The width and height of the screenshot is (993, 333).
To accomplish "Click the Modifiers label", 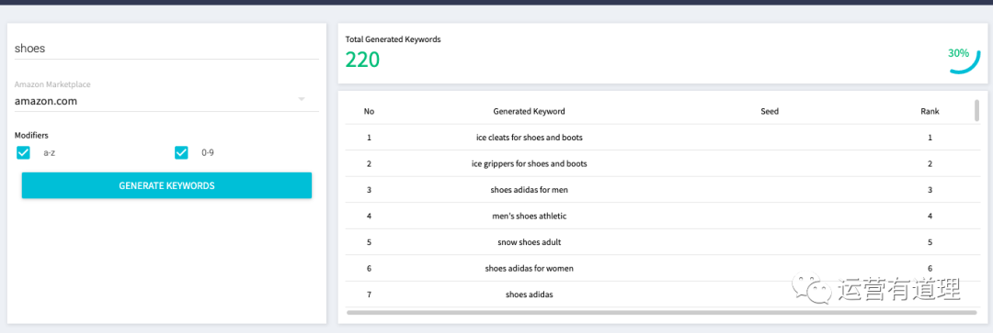I will pos(31,135).
